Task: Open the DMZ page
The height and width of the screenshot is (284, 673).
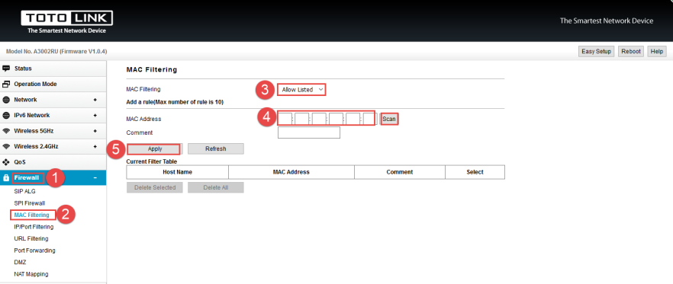Action: pyautogui.click(x=20, y=262)
